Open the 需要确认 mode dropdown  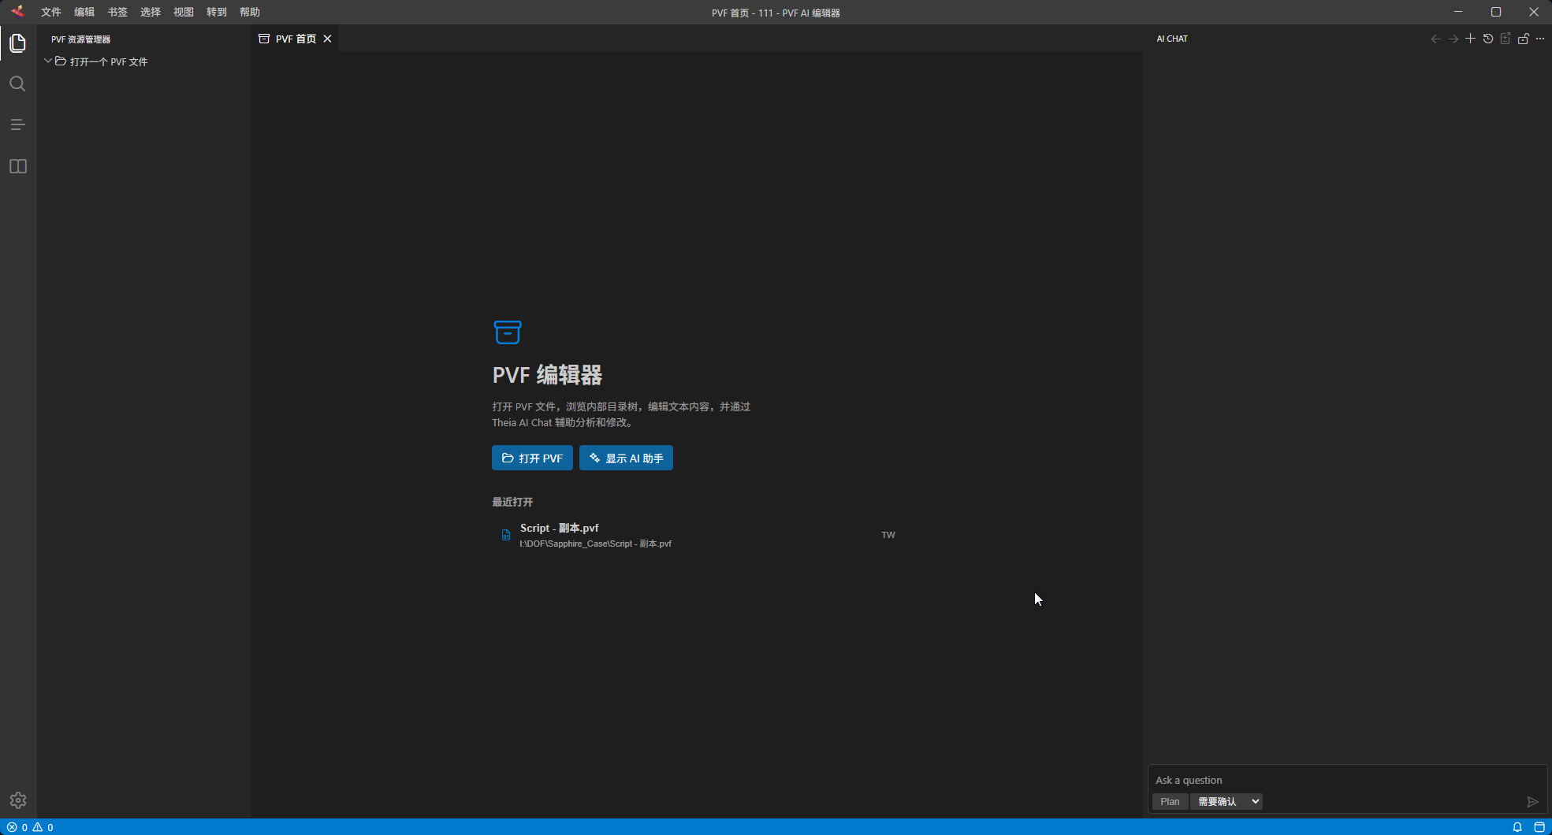[1226, 802]
